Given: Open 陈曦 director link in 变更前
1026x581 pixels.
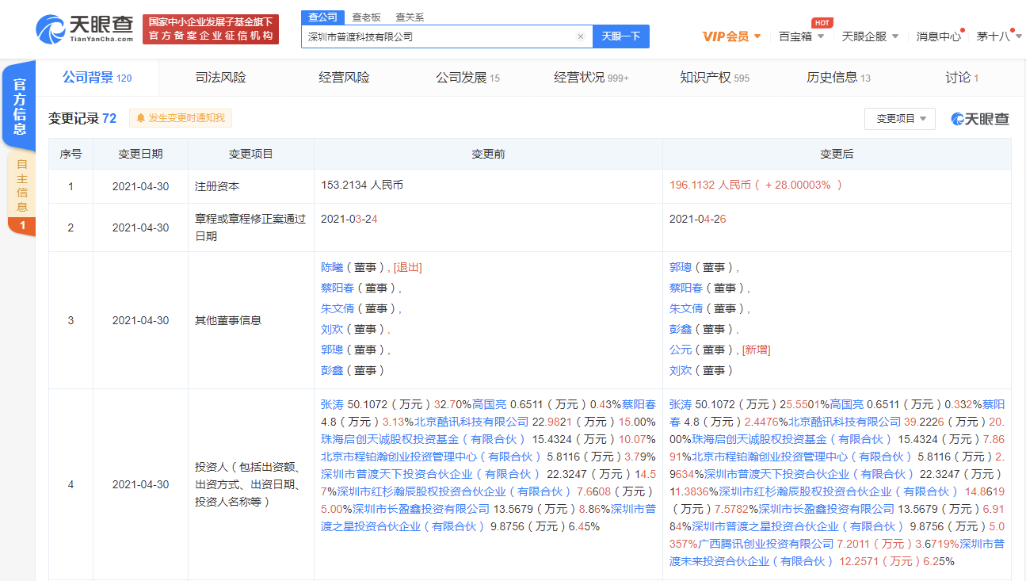Looking at the screenshot, I should pos(331,268).
